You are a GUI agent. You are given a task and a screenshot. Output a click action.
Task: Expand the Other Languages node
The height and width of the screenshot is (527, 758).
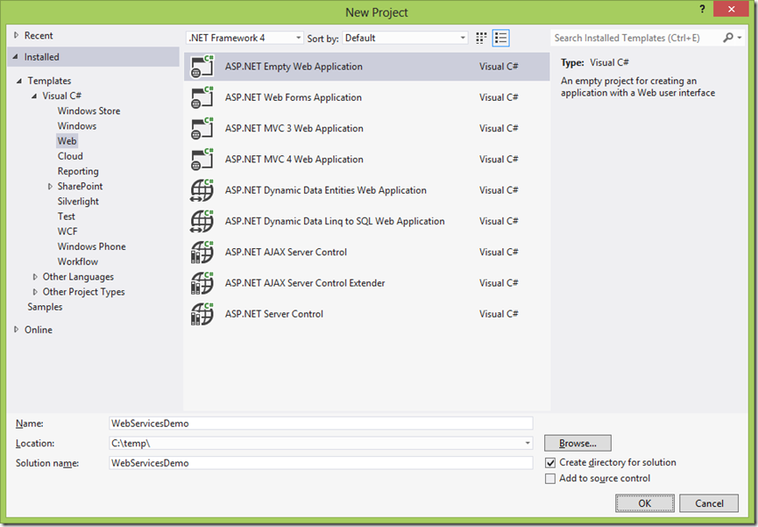tap(35, 277)
